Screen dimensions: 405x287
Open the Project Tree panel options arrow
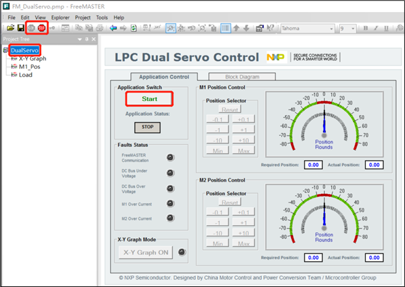80,39
